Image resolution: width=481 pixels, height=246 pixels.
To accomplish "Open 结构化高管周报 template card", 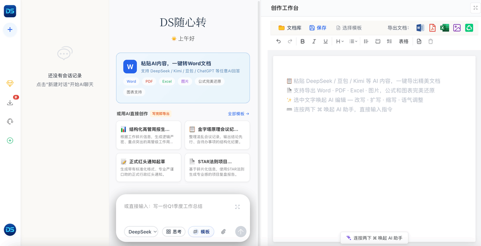I will [x=149, y=135].
